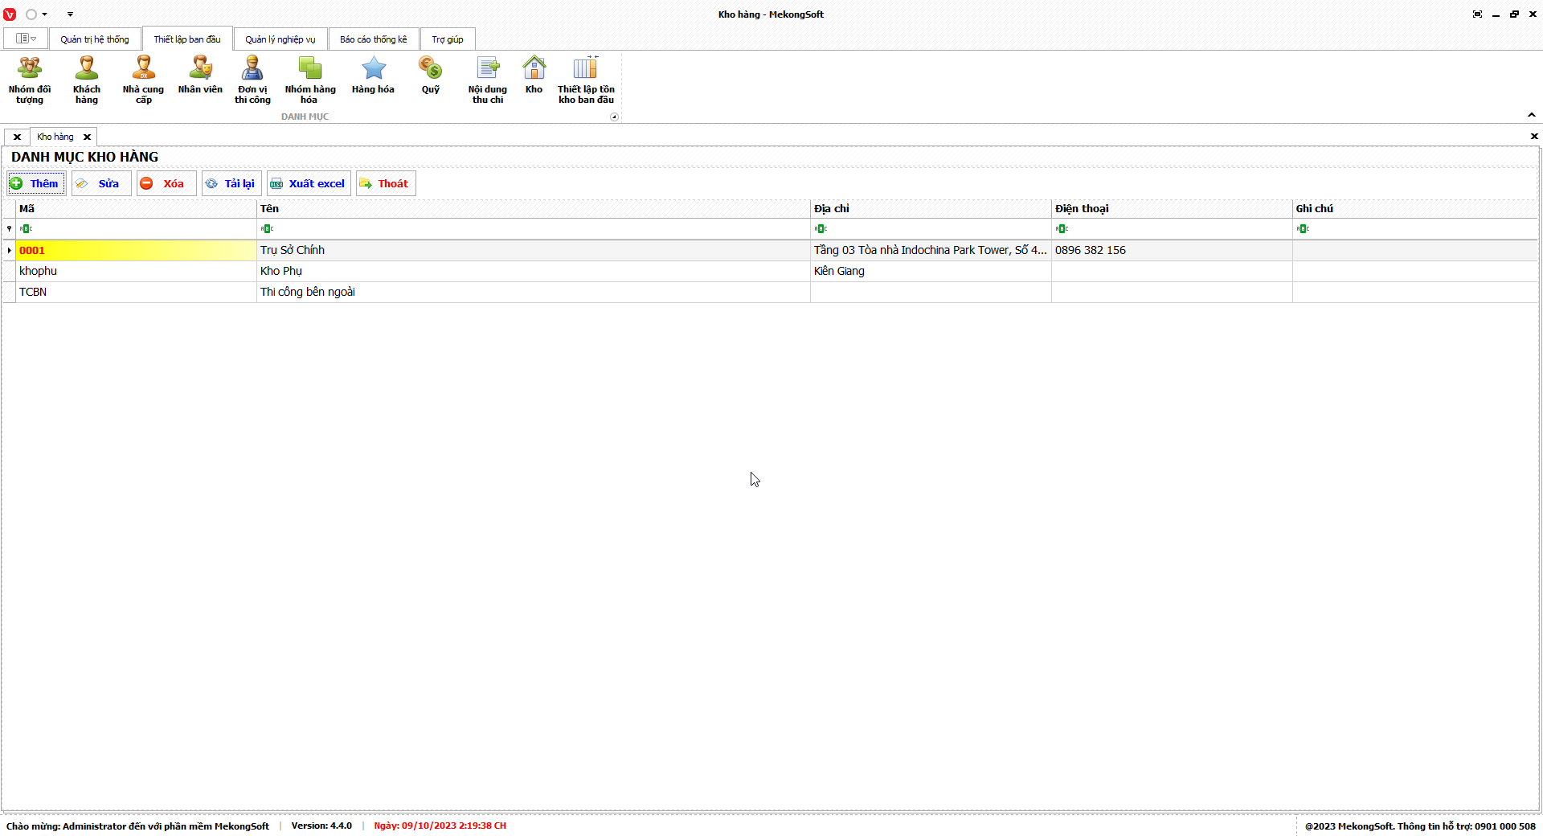Click the Sửa button
The width and height of the screenshot is (1543, 836).
pos(101,183)
